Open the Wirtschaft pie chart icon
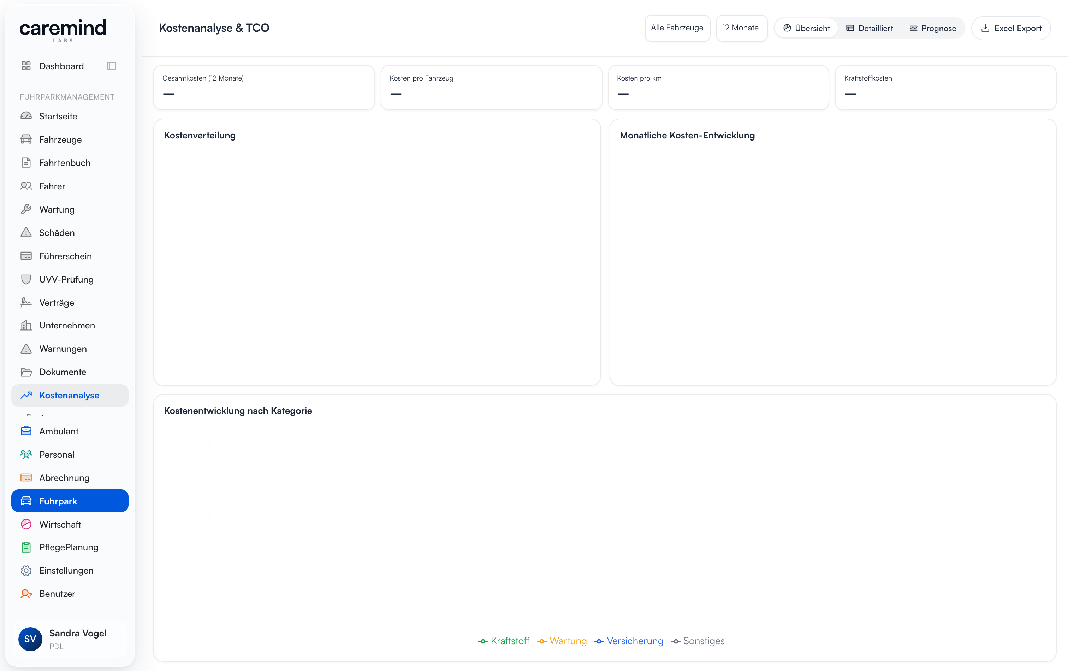This screenshot has width=1068, height=671. (26, 524)
